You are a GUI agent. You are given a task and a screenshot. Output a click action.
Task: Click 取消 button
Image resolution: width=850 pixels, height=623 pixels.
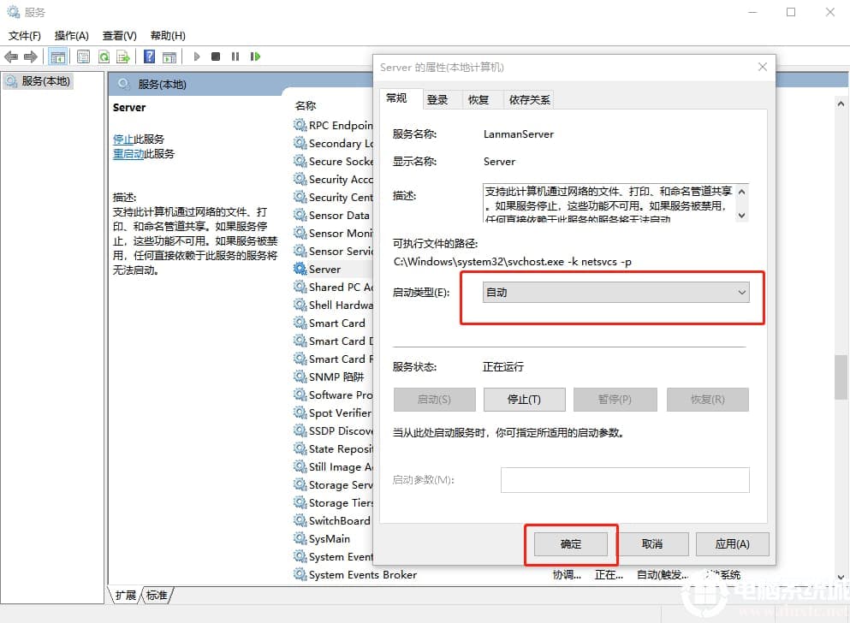tap(652, 544)
